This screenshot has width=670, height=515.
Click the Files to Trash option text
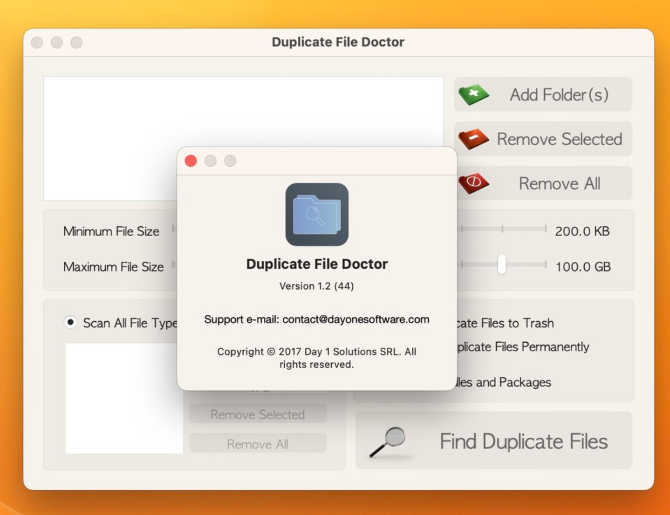pyautogui.click(x=506, y=323)
